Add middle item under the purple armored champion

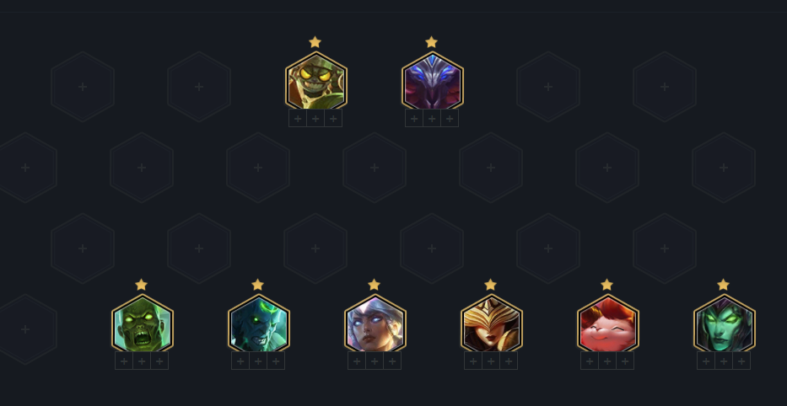click(x=432, y=118)
